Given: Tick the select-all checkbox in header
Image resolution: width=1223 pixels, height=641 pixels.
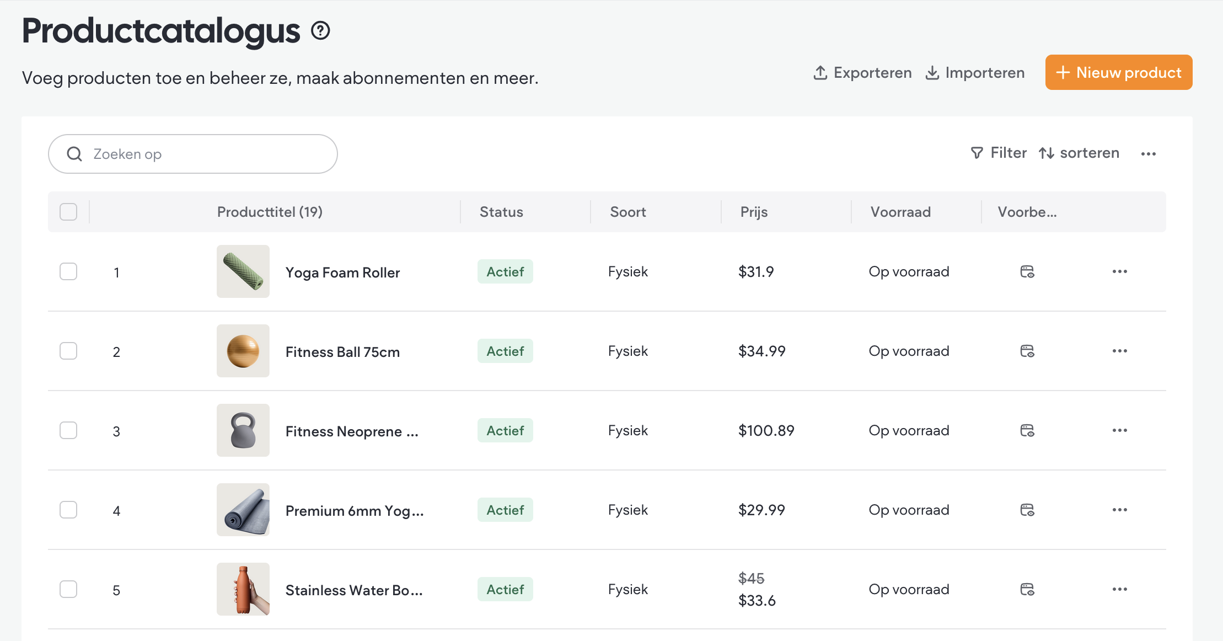Looking at the screenshot, I should 68,212.
